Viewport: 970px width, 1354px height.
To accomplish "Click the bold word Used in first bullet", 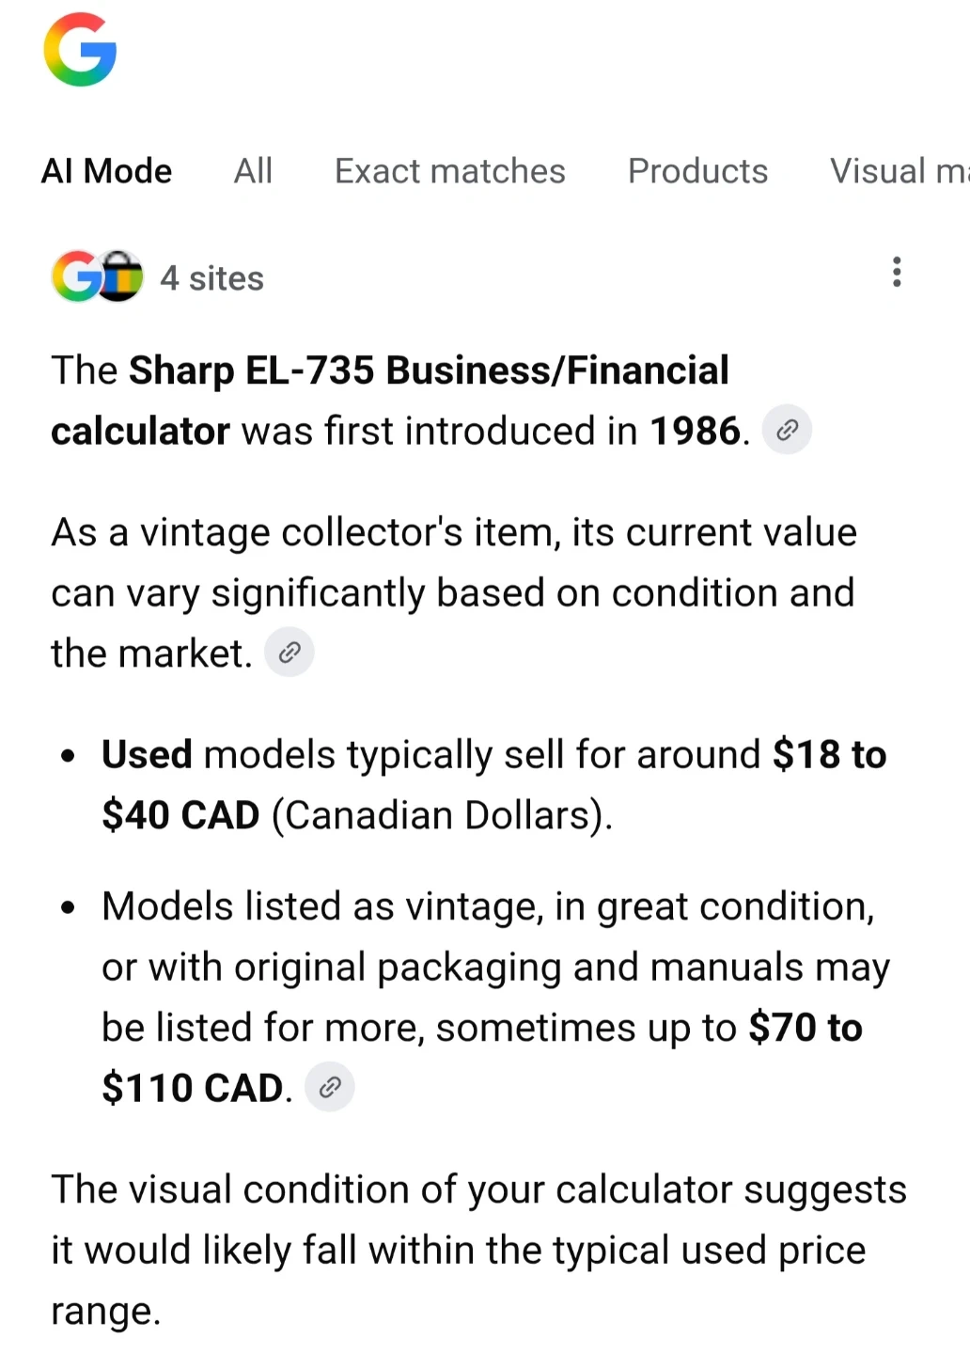I will 147,755.
